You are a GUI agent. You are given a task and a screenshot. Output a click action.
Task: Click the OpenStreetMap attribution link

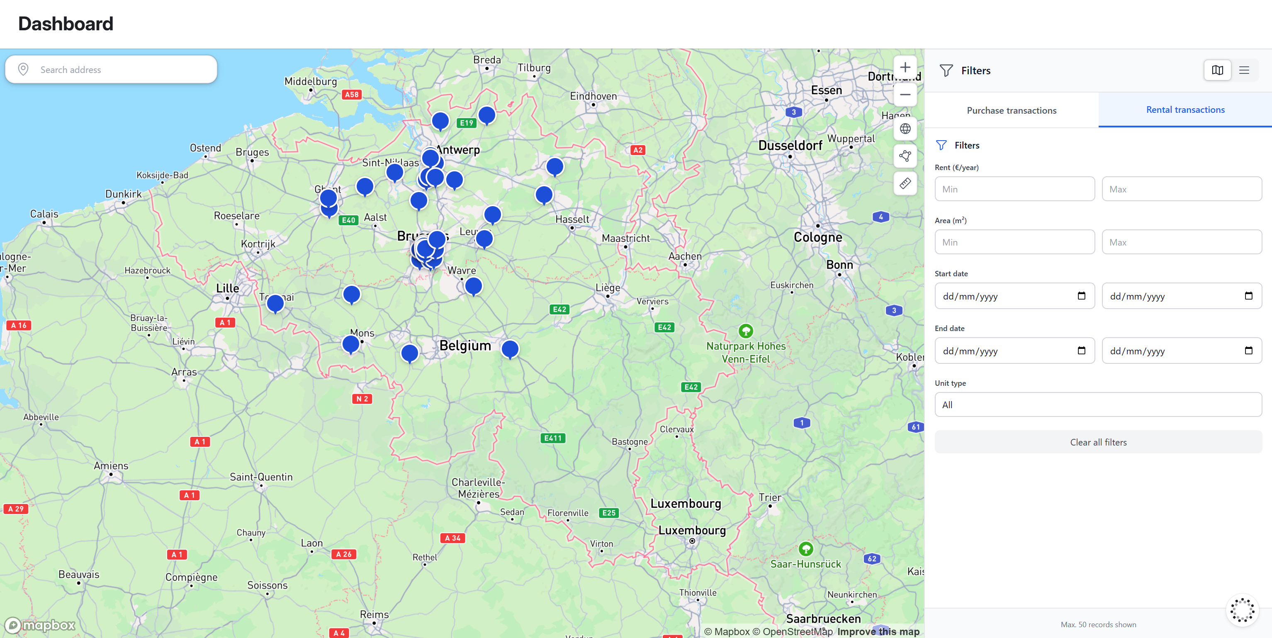(793, 632)
